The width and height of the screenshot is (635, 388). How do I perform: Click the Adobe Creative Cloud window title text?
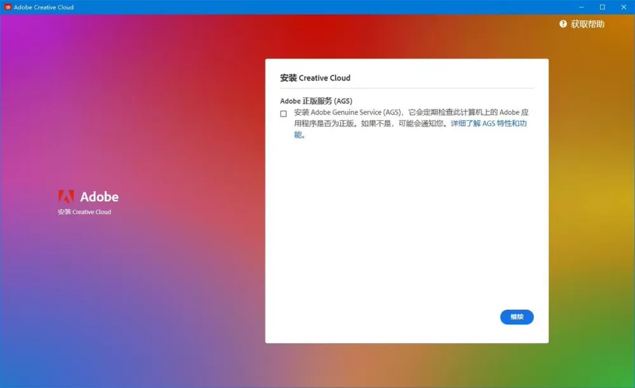tap(44, 7)
